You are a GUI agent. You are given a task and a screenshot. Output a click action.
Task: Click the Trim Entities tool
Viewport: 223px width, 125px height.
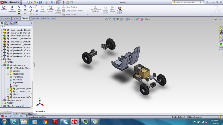click(x=43, y=9)
